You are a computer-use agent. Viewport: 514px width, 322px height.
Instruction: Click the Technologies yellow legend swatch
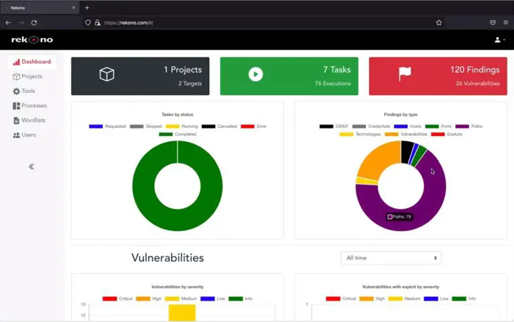pos(346,135)
